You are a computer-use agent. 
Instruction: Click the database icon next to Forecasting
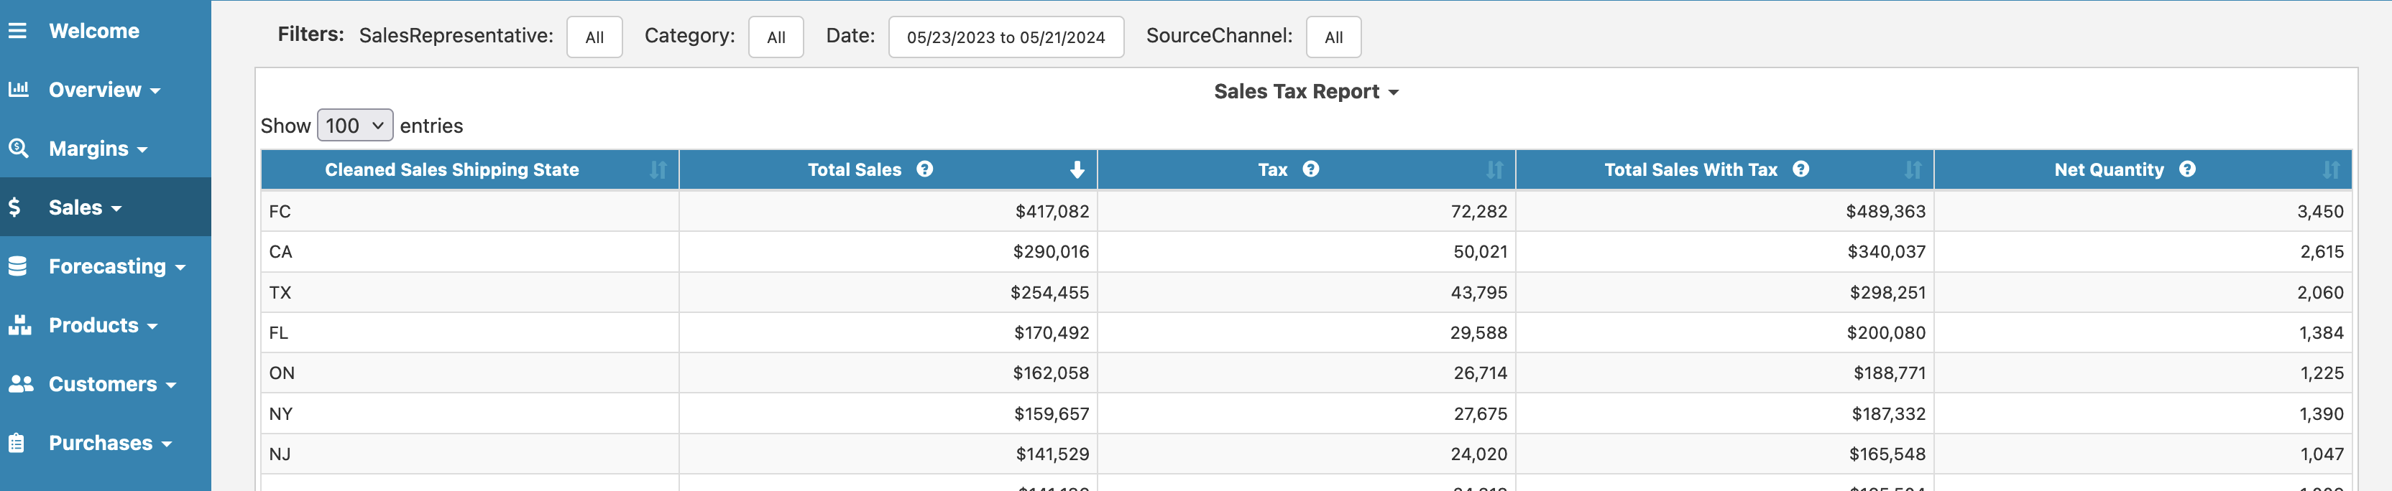click(x=18, y=266)
